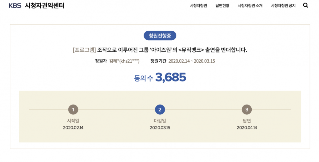Click the 마감일 date 2020.03.15

pyautogui.click(x=160, y=128)
